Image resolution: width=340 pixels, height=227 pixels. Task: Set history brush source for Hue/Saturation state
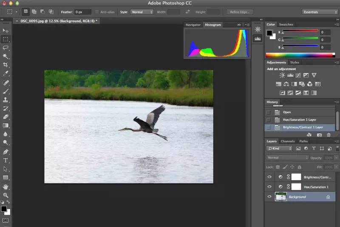tap(269, 120)
